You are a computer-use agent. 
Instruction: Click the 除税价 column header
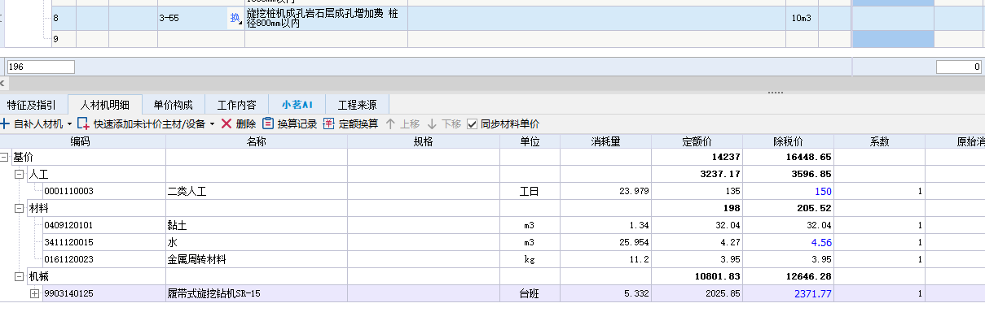(x=789, y=141)
